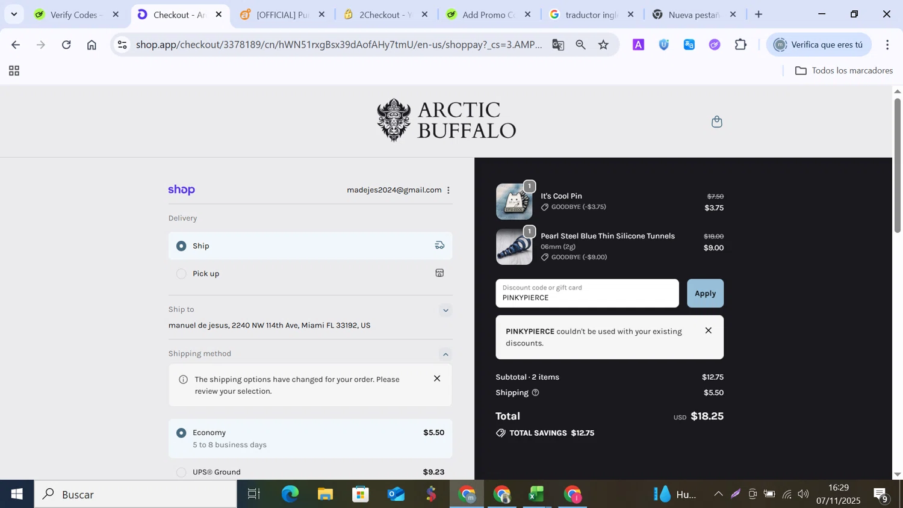
Task: Switch to the [OFFICIAL] Pu tab
Action: [282, 14]
